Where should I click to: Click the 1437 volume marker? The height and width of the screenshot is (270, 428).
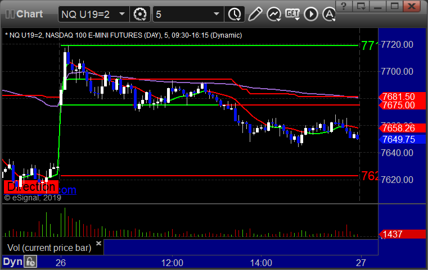pos(402,234)
